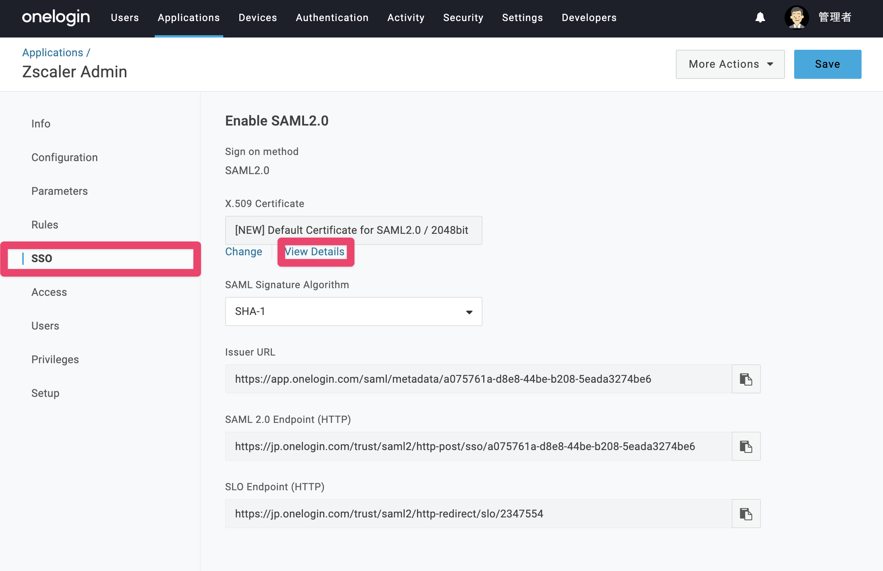Open the Security menu
Viewport: 883px width, 571px height.
463,18
